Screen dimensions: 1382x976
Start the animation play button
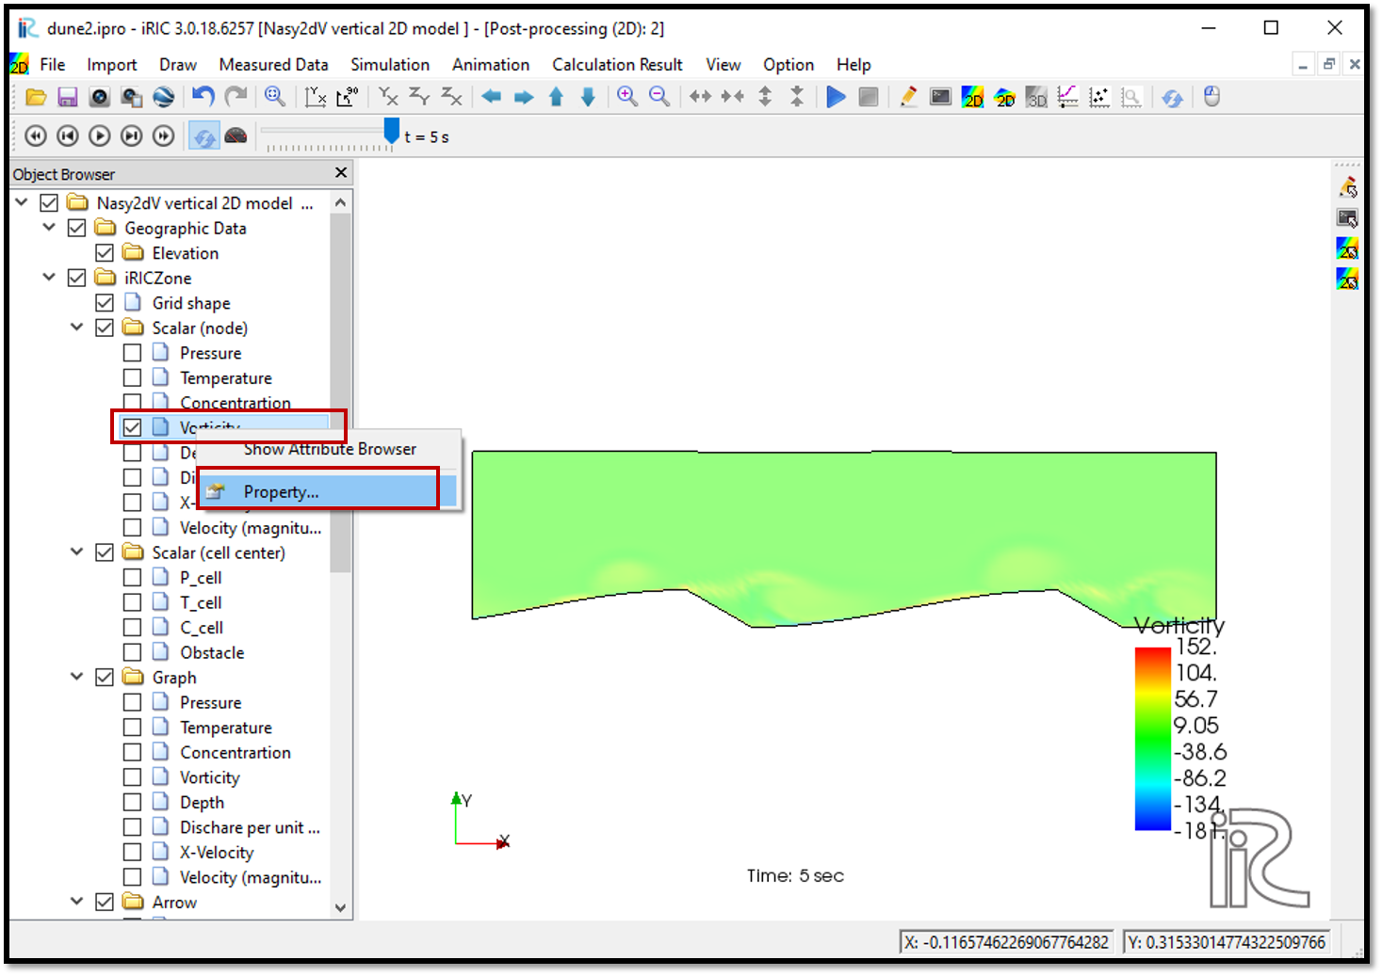click(100, 136)
